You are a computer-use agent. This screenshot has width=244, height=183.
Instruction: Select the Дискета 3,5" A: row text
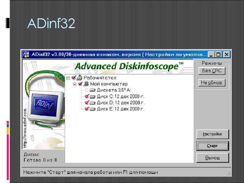pos(114,90)
